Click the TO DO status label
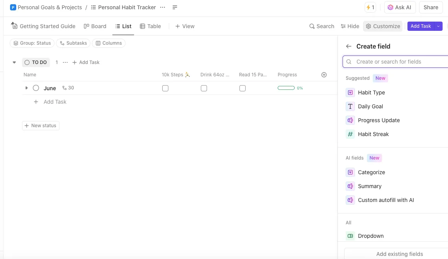Screen dimensions: 448x259 coord(36,62)
